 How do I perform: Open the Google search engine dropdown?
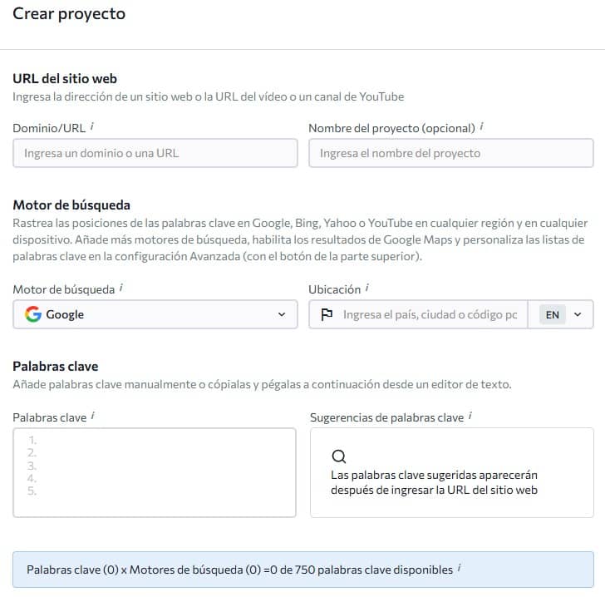pos(155,315)
